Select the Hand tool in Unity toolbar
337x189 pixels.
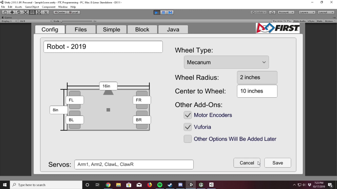coord(5,12)
